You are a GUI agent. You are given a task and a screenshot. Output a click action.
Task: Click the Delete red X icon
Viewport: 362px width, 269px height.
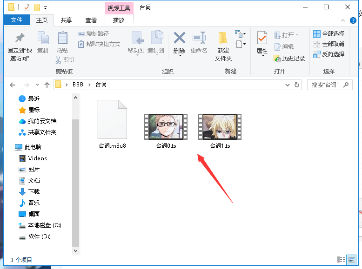coord(180,38)
